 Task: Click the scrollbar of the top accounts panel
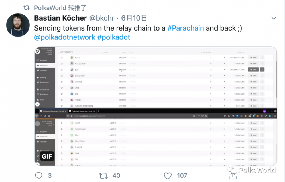(276, 74)
